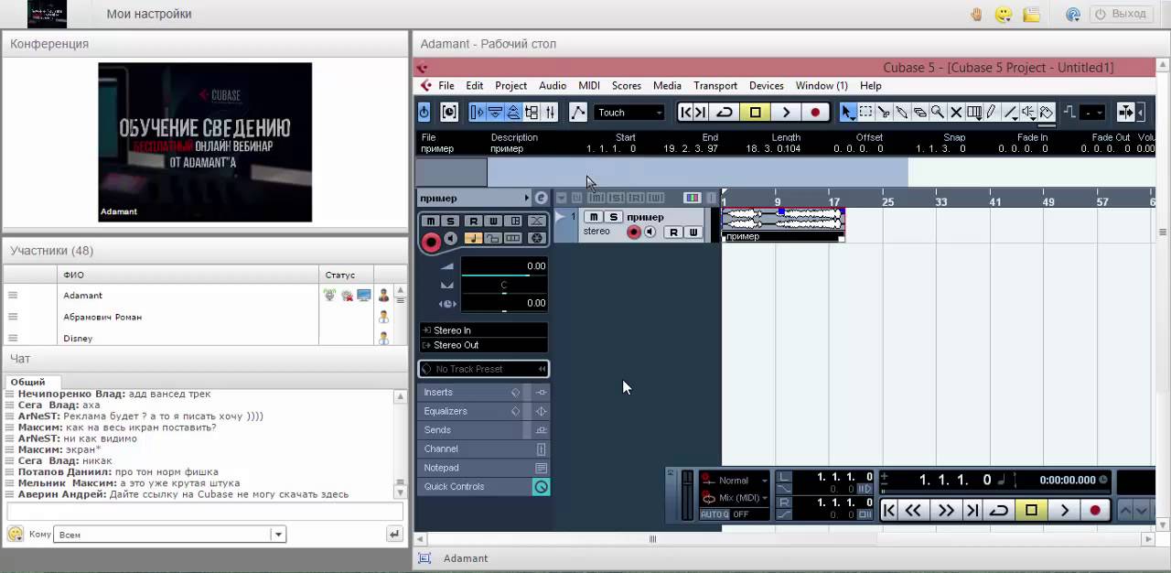The height and width of the screenshot is (573, 1171).
Task: Mute track пример in track list
Action: (x=595, y=217)
